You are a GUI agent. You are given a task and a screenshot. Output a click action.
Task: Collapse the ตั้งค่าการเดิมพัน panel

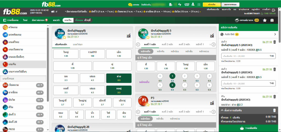point(222,110)
